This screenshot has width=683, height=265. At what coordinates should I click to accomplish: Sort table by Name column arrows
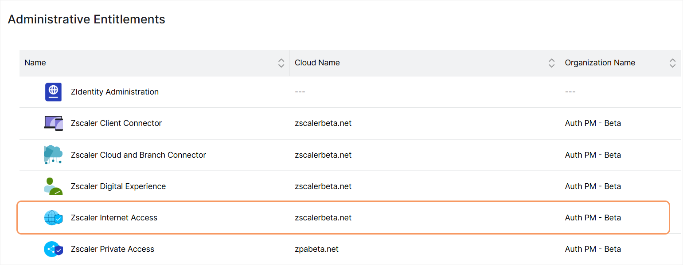(x=281, y=63)
